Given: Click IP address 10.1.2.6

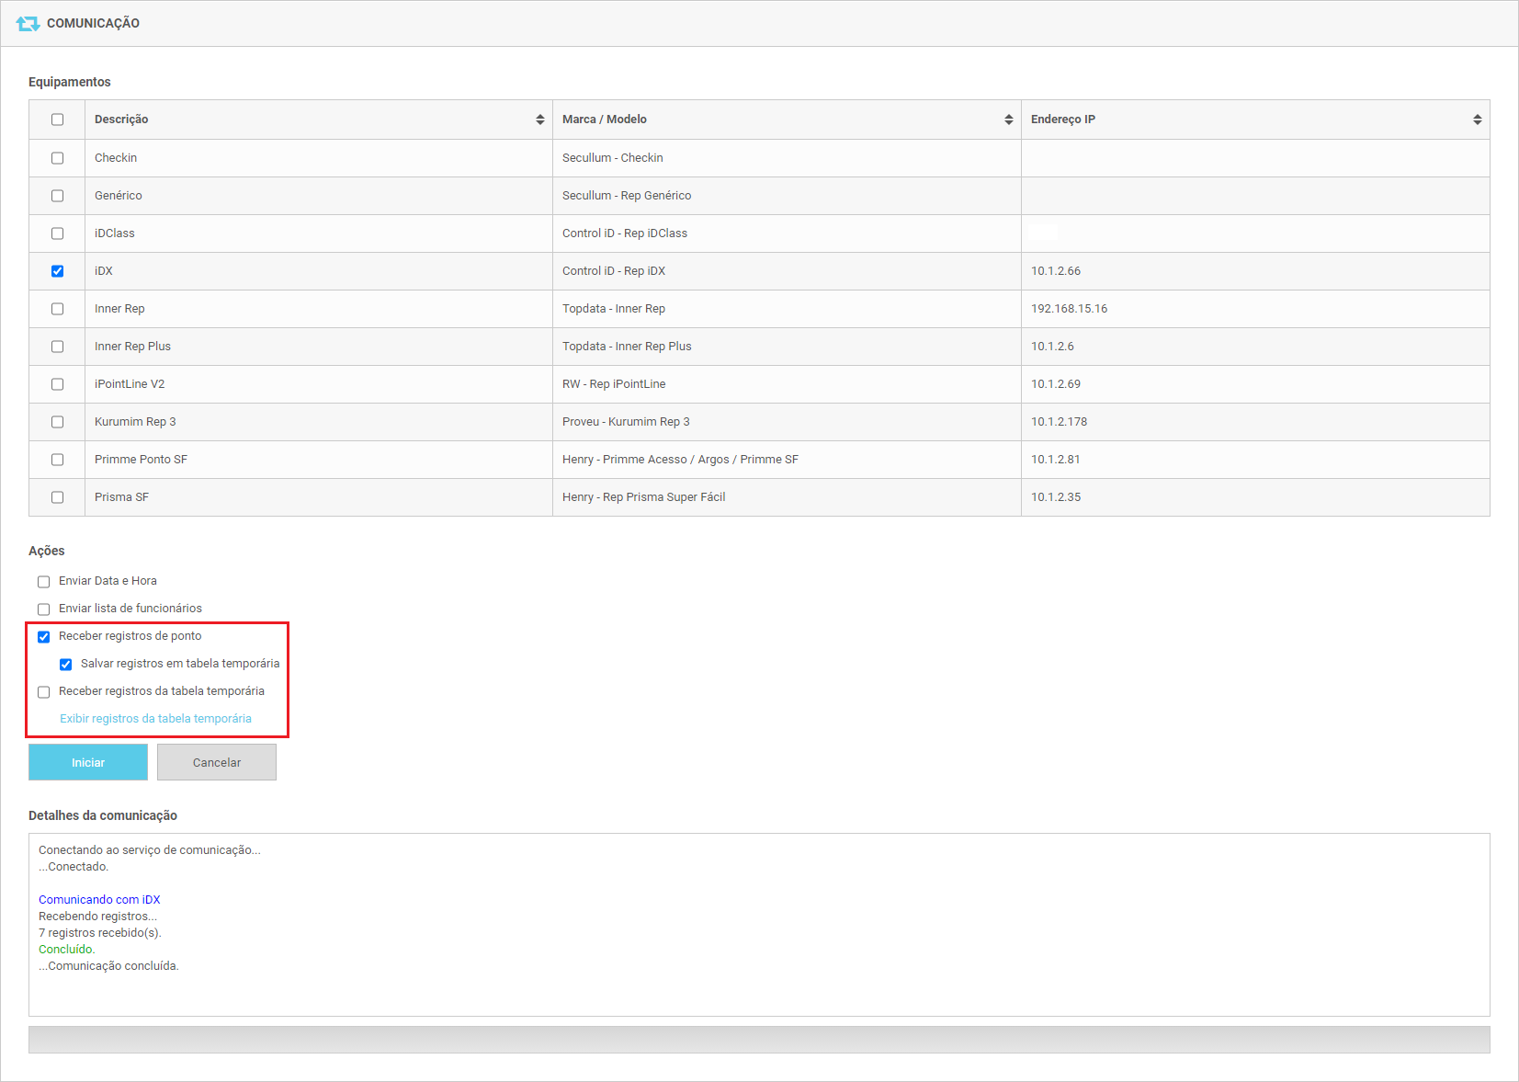Looking at the screenshot, I should click(1052, 347).
